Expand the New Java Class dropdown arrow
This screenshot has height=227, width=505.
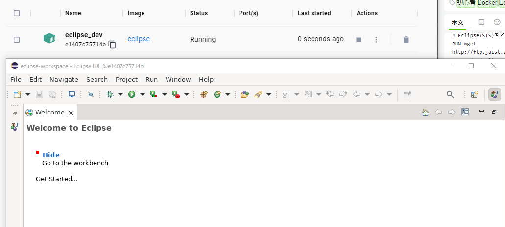[x=228, y=94]
